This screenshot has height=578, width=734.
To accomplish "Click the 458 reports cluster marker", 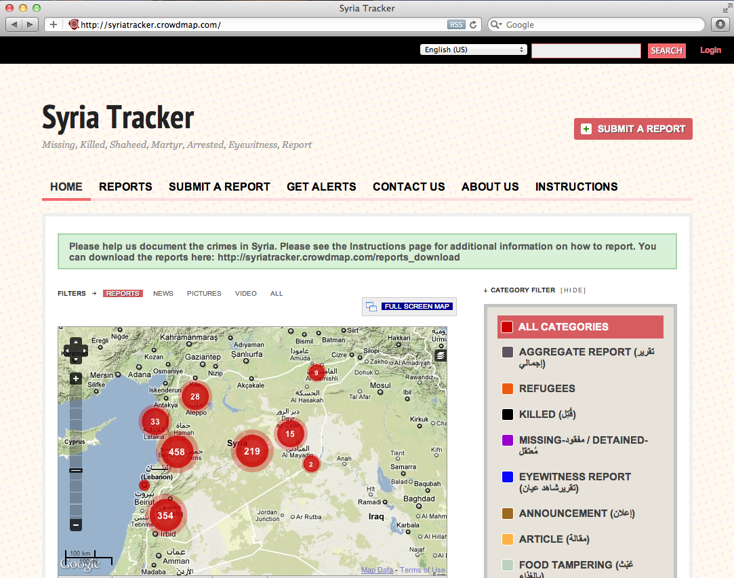I will [177, 452].
